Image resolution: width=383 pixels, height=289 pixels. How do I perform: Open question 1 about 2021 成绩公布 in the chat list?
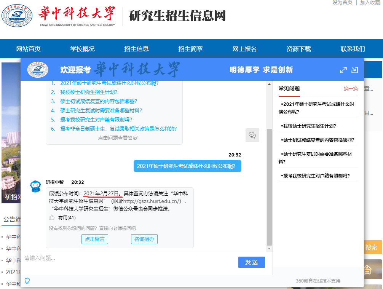(x=109, y=83)
